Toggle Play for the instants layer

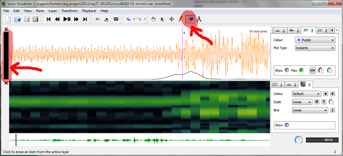301,70
